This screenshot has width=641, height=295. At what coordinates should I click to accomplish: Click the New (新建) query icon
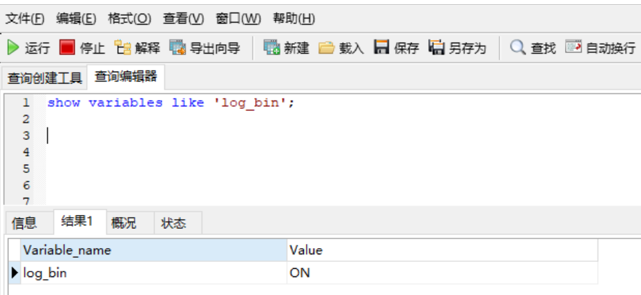pyautogui.click(x=271, y=48)
